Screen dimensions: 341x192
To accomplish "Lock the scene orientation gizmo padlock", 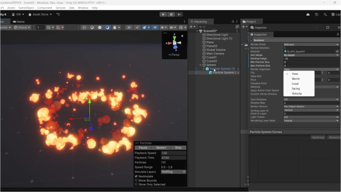I will click(x=182, y=35).
